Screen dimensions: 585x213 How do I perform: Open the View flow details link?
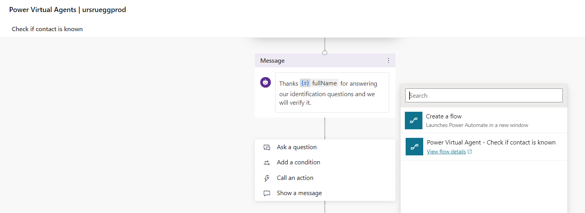446,152
